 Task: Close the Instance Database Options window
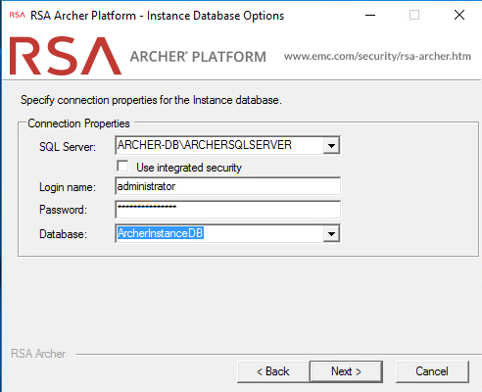459,15
